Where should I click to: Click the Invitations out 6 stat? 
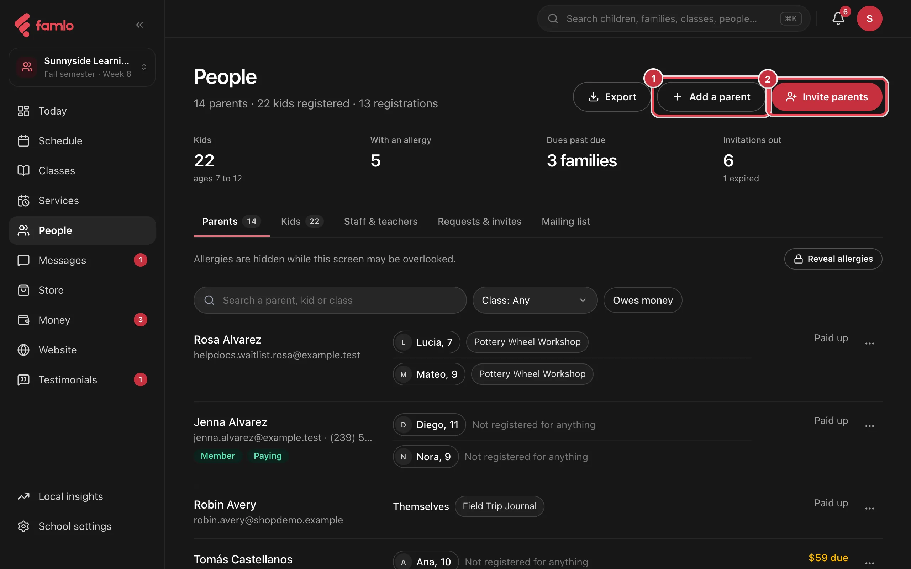[728, 161]
